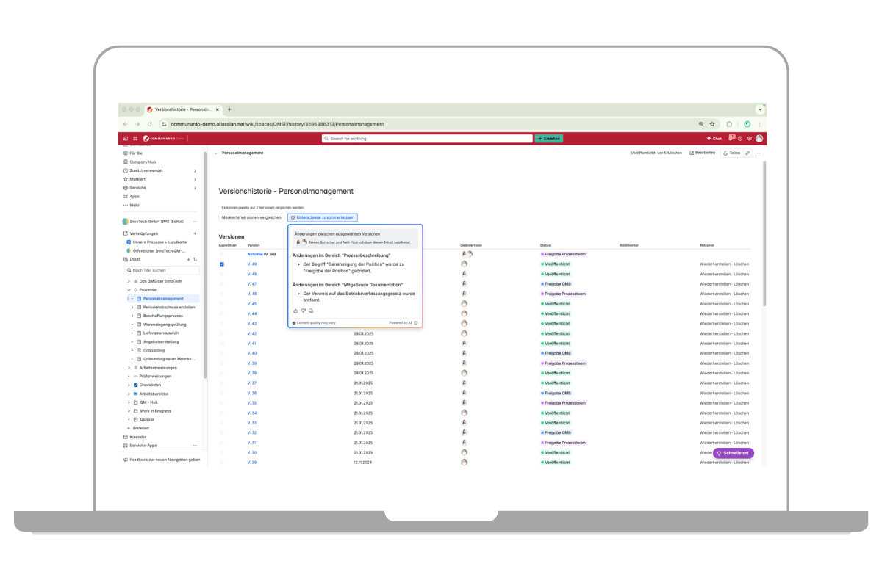Open ellipsis menu for InnoTech GmbH QMS space
This screenshot has height=580, width=882.
[x=195, y=222]
